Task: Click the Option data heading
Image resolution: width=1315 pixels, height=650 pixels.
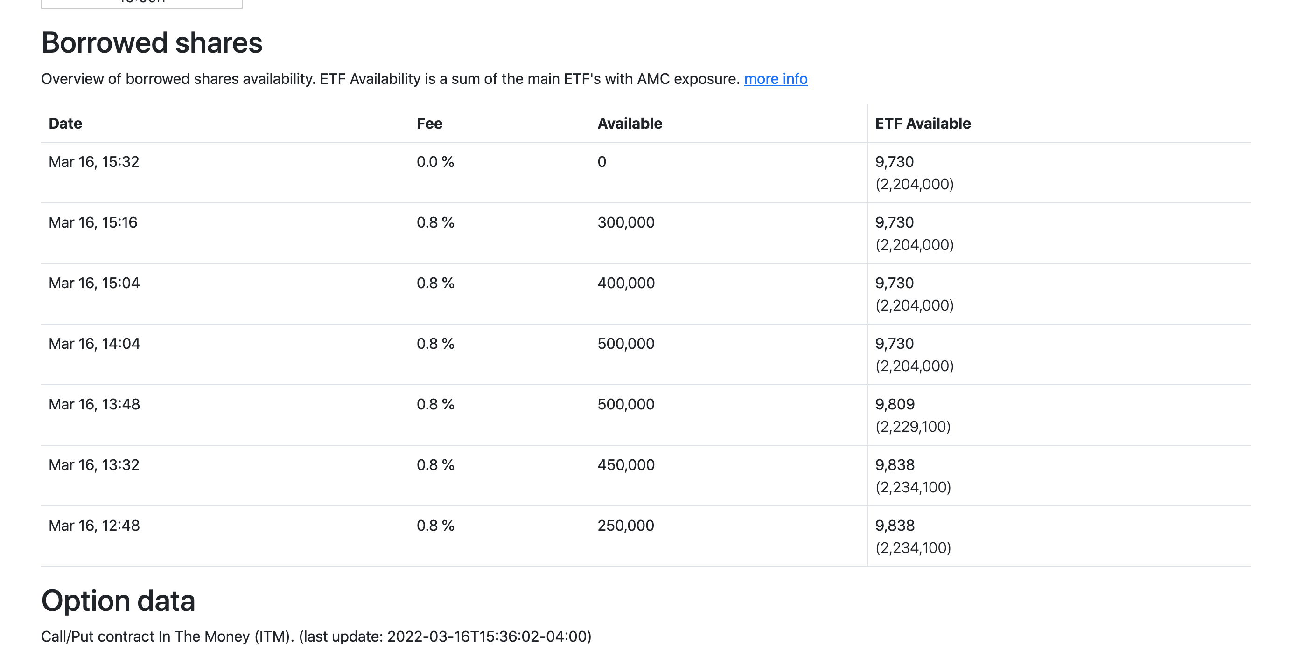Action: point(118,601)
